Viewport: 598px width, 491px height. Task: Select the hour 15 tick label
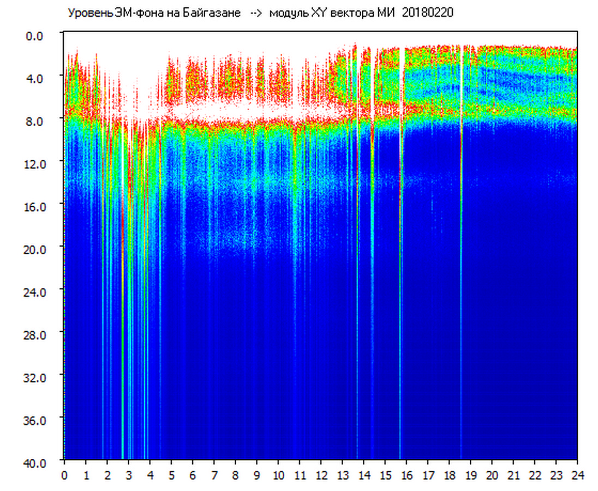tap(385, 475)
